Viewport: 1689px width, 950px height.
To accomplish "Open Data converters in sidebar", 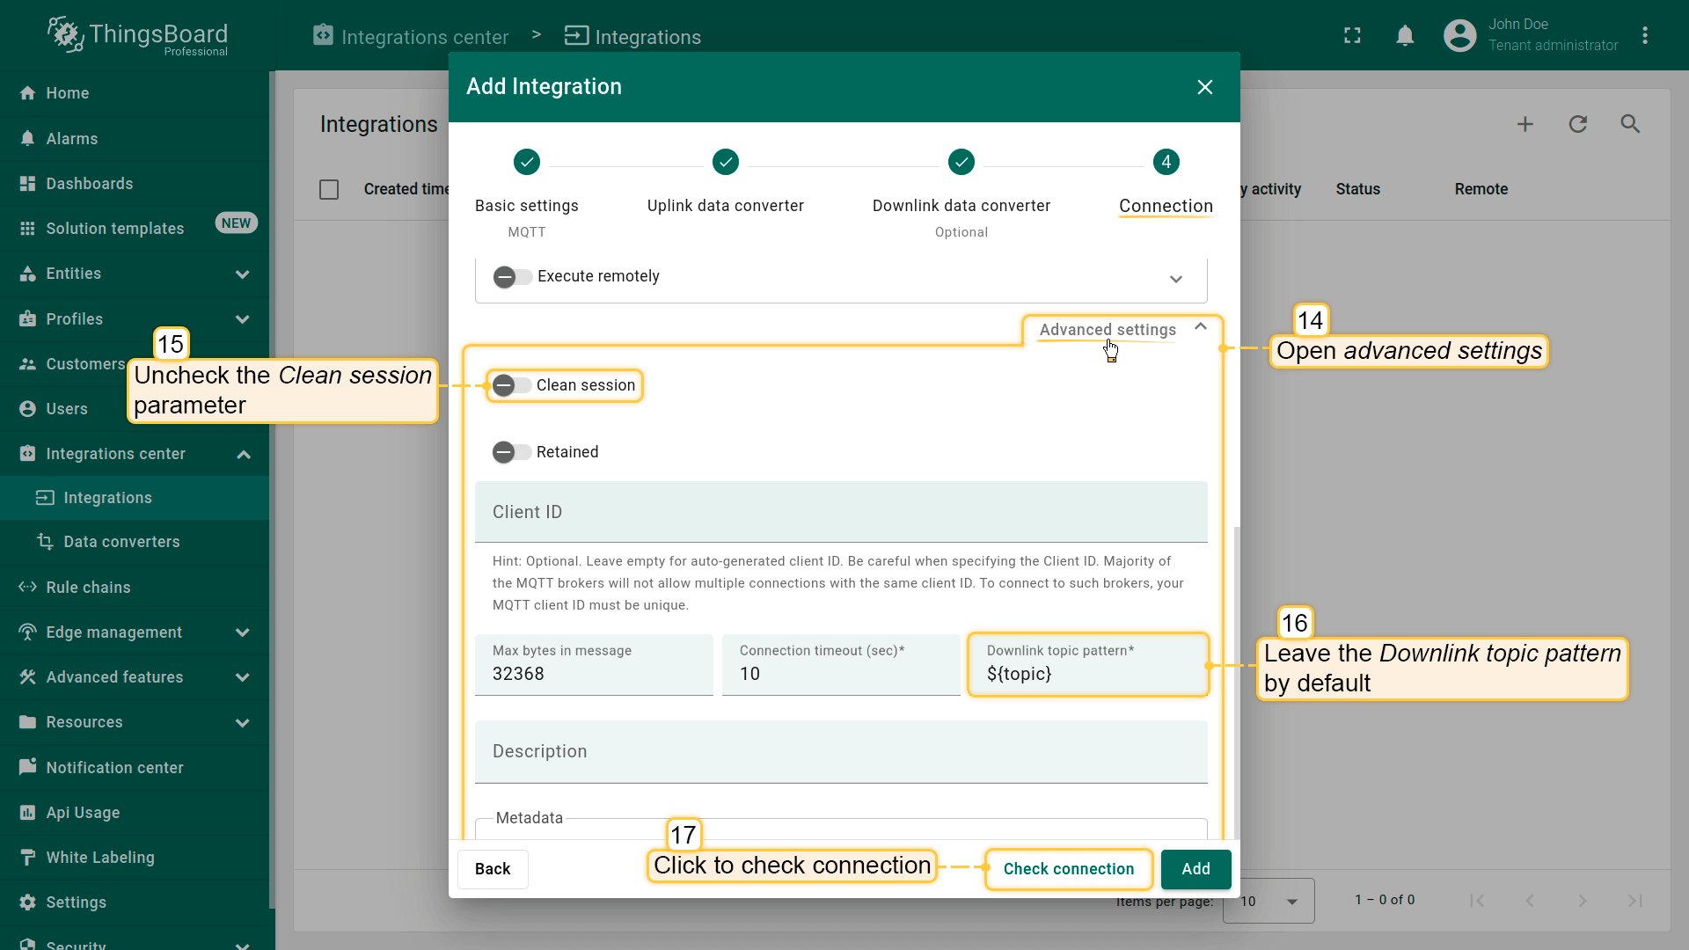I will [121, 542].
